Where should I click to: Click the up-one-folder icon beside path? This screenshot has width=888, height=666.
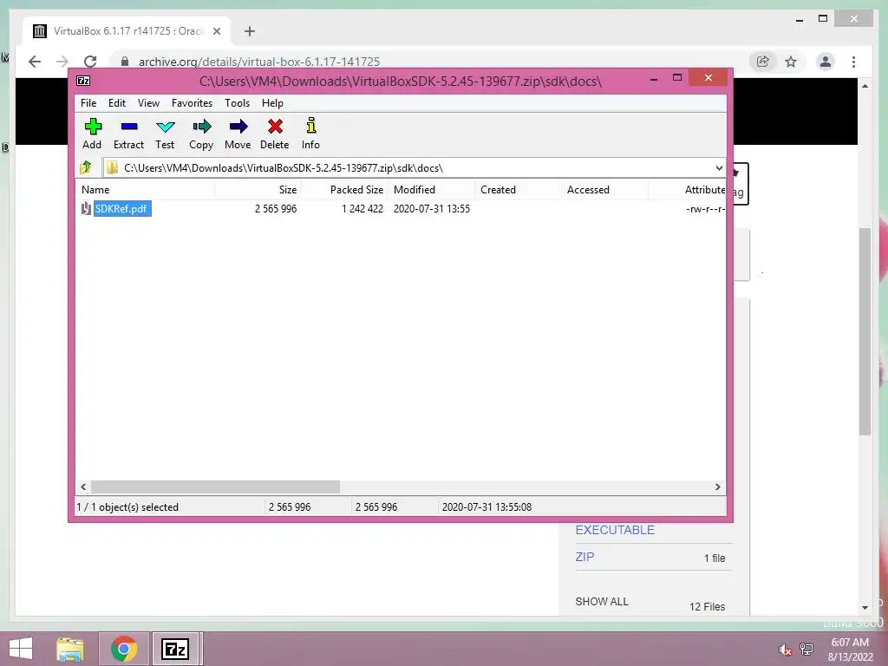[86, 167]
